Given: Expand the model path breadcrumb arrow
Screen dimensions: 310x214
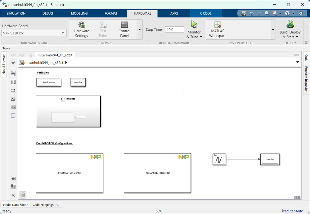Looking at the screenshot, I should (x=66, y=62).
